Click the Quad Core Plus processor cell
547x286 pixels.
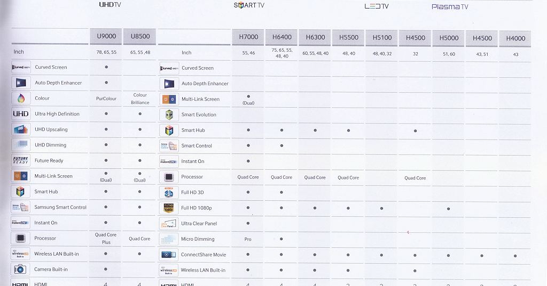tap(106, 239)
